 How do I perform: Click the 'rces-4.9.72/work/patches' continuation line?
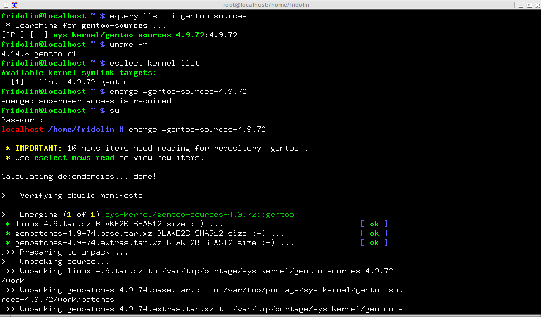[x=58, y=299]
